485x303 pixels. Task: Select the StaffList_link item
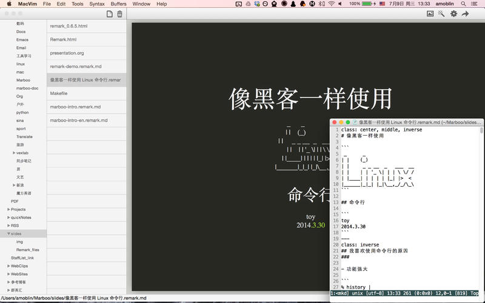pos(22,258)
